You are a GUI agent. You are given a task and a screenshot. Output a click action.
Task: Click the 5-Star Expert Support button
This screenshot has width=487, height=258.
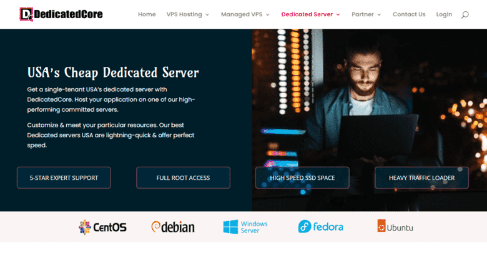click(64, 178)
